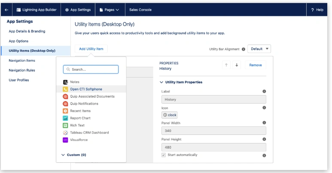
Task: Move History item up with arrow
Action: [x=226, y=65]
